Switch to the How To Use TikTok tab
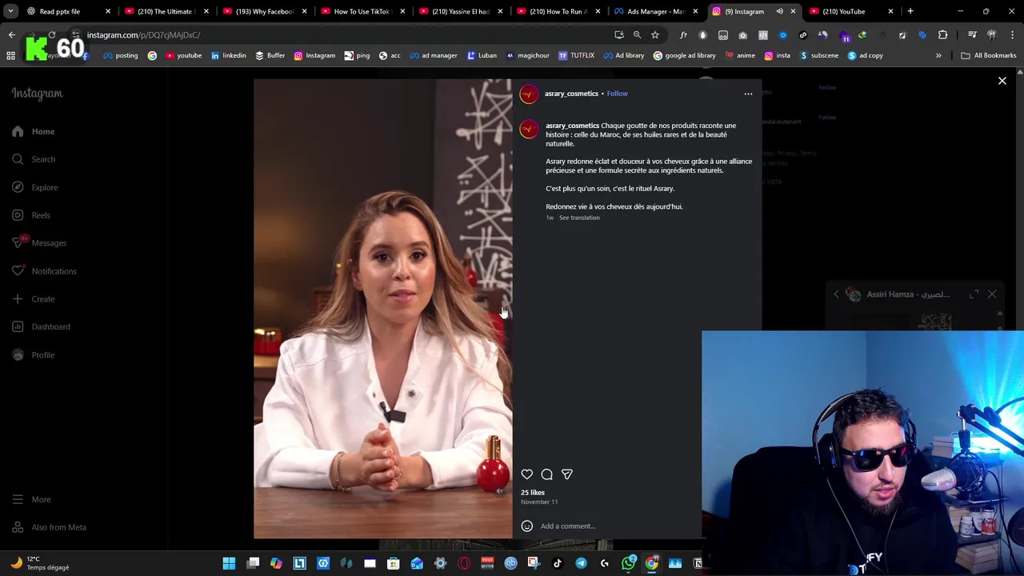Image resolution: width=1024 pixels, height=576 pixels. click(x=362, y=11)
